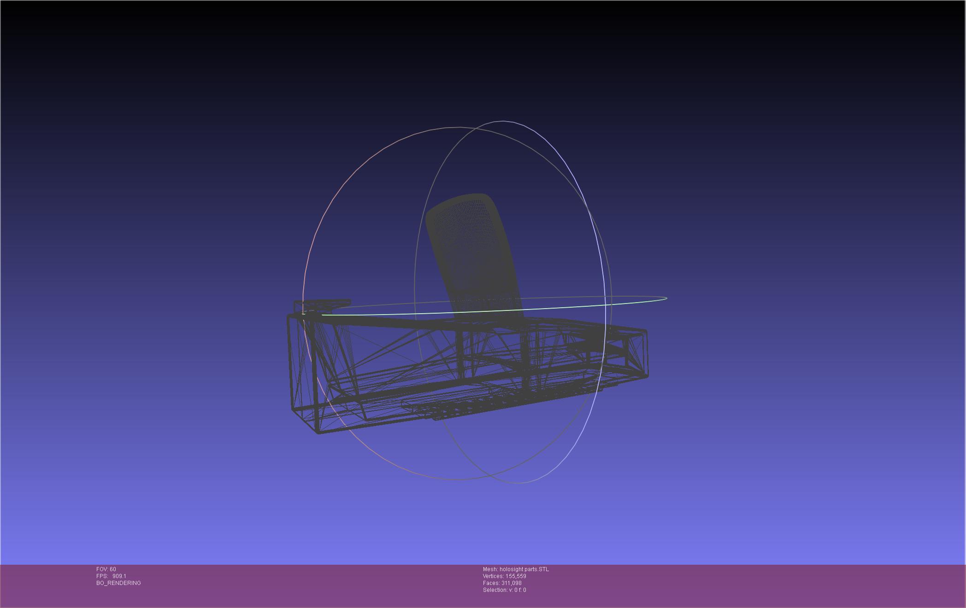Image resolution: width=966 pixels, height=608 pixels.
Task: Click the FOV: 60 readout
Action: [x=106, y=569]
